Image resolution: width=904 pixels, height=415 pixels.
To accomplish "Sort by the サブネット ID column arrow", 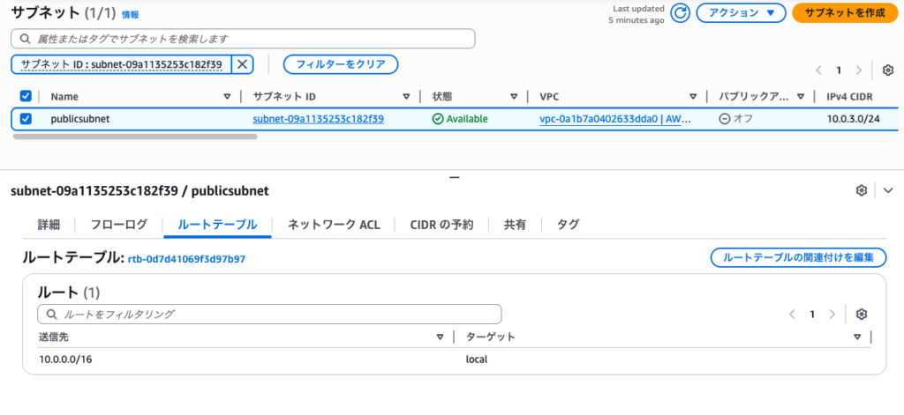I will click(x=406, y=96).
